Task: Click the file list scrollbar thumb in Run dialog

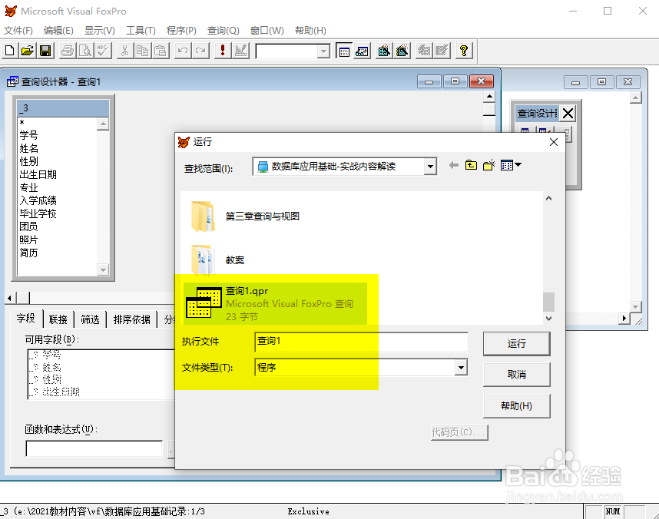Action: [548, 302]
